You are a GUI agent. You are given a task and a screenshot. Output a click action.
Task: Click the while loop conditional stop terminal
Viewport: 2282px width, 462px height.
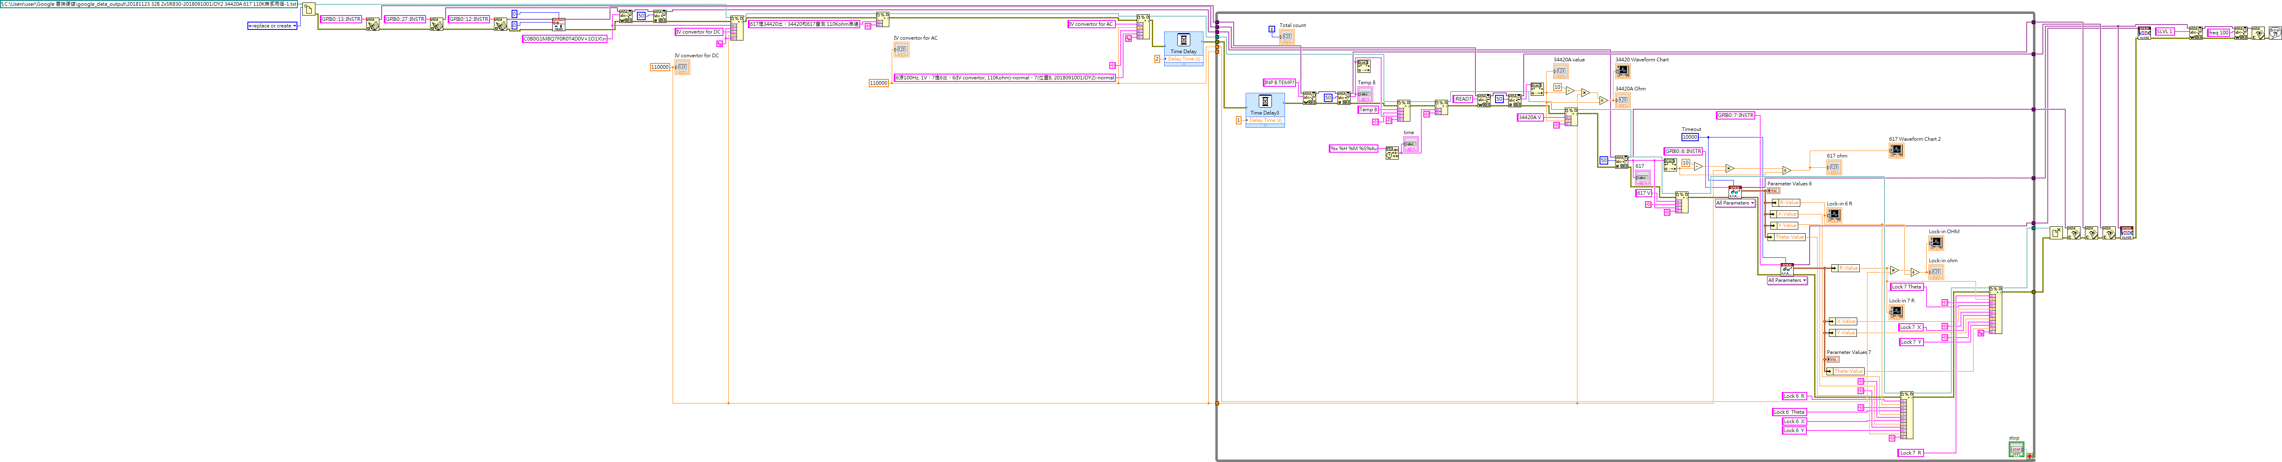pos(2030,456)
